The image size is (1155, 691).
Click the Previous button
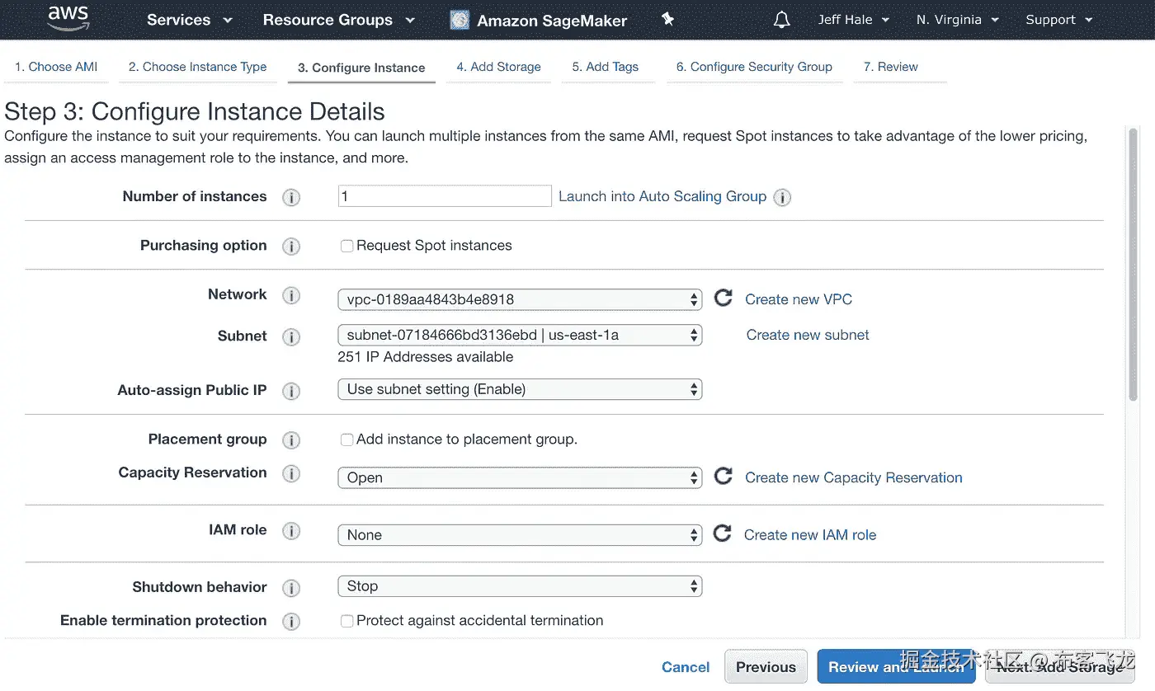pyautogui.click(x=766, y=667)
